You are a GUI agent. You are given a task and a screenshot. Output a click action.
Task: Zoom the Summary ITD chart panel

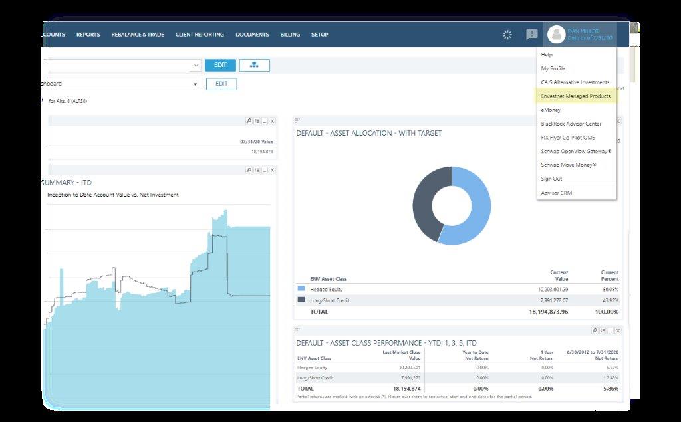click(249, 170)
